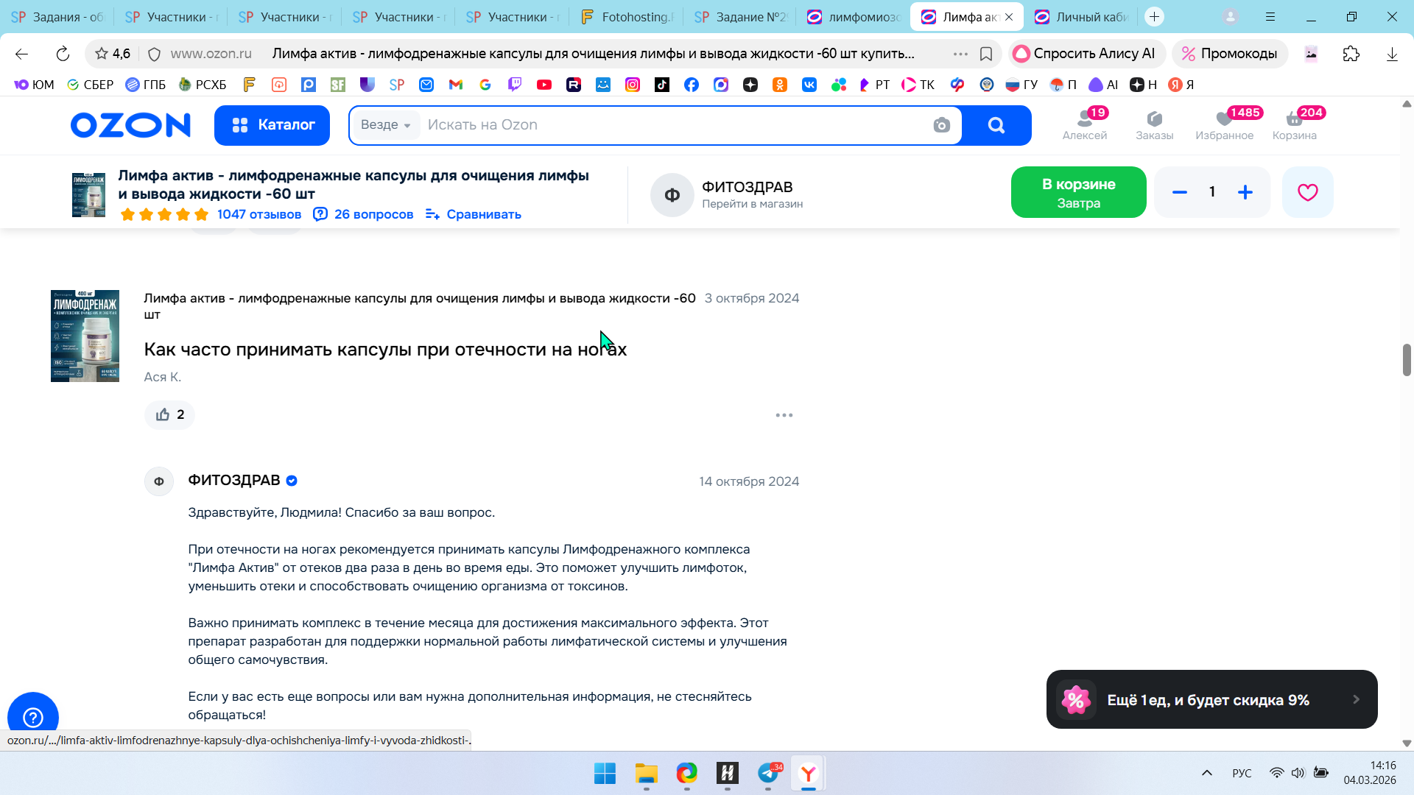The width and height of the screenshot is (1414, 795).
Task: Click the Искать на Ozon search field
Action: point(663,125)
